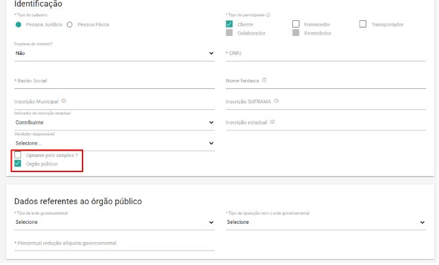439x265 pixels.
Task: Tick the Optante pelo simples checkbox
Action: click(18, 155)
